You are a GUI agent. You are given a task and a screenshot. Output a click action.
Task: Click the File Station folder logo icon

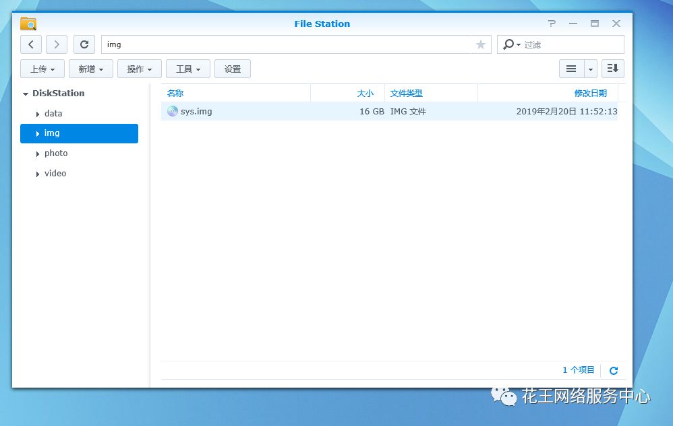click(x=28, y=24)
